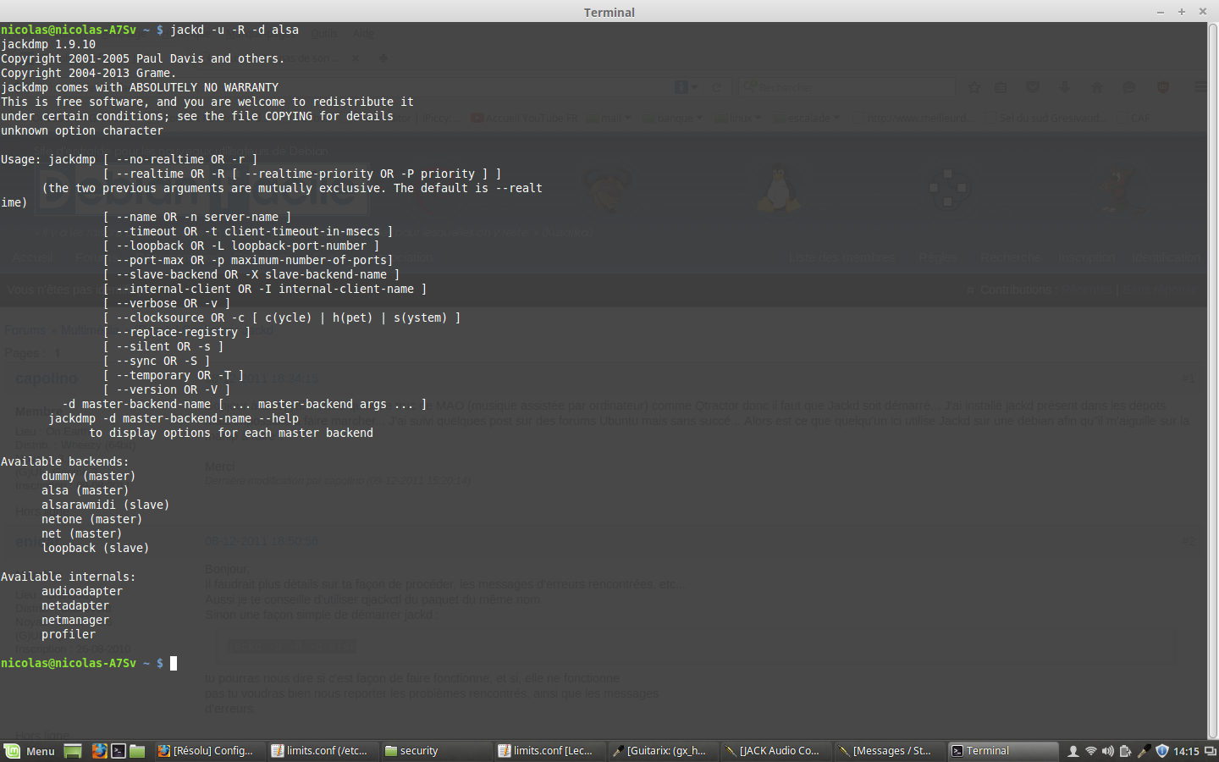Click the '--slave-backend OR -X' option line

(x=251, y=274)
